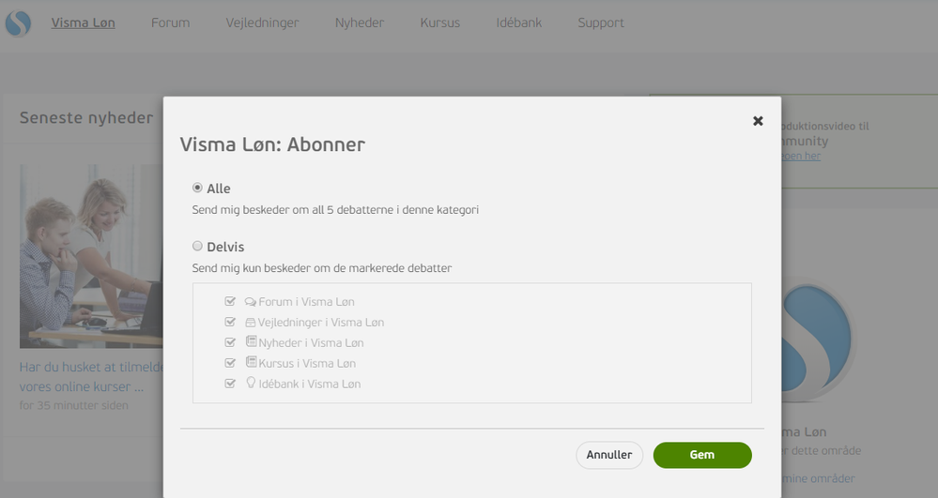
Task: Click the news article photo thumbnail
Action: coord(91,256)
